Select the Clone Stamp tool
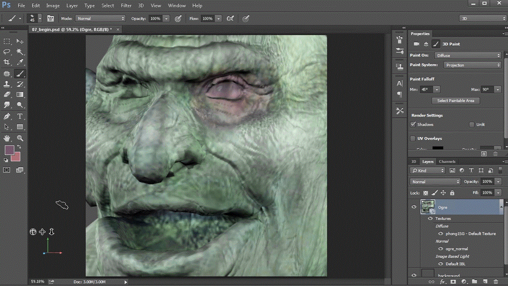 click(x=7, y=84)
